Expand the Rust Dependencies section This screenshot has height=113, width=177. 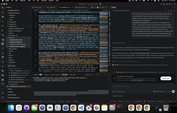[x=14, y=98]
